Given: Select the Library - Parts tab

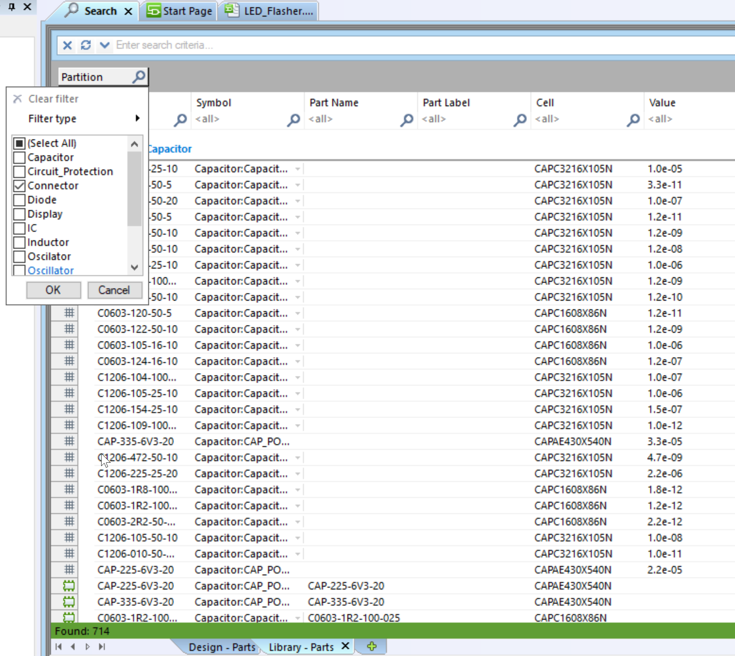Looking at the screenshot, I should [x=301, y=647].
